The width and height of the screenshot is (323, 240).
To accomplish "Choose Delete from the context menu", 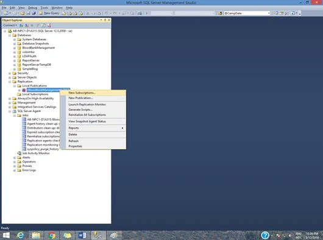I will [93, 135].
